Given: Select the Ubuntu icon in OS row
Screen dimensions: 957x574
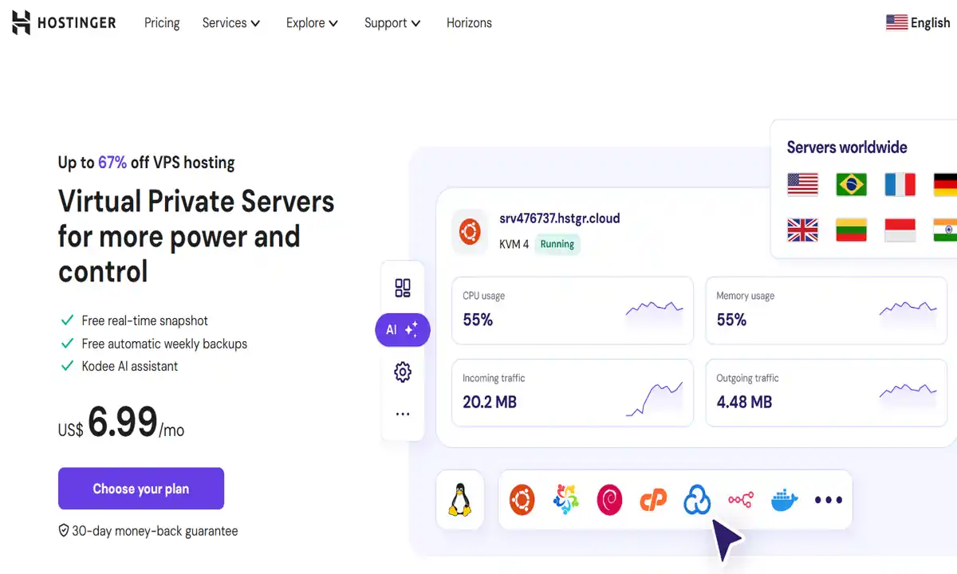Looking at the screenshot, I should pyautogui.click(x=522, y=500).
